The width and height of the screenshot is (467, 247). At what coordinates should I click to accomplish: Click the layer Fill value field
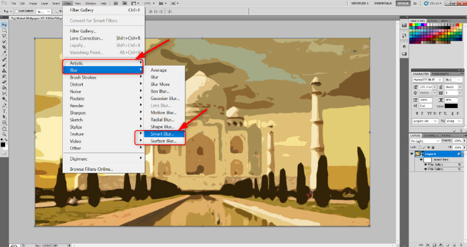pos(457,147)
